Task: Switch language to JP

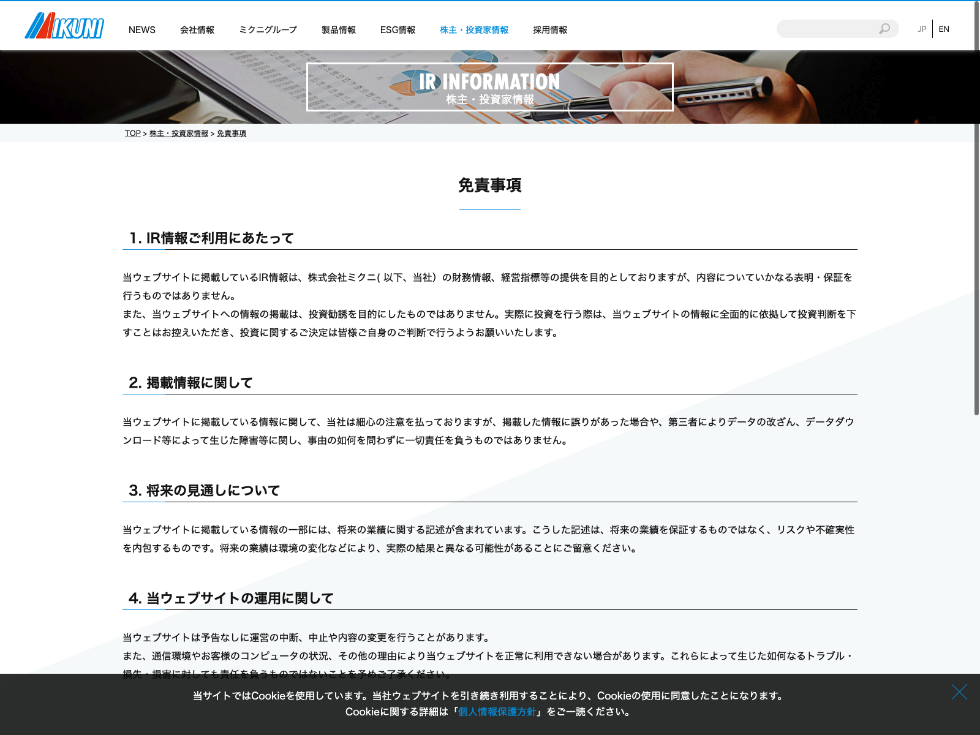Action: [x=922, y=29]
